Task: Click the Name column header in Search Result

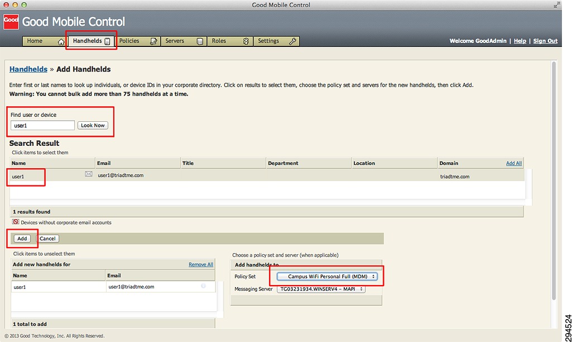Action: tap(52, 163)
